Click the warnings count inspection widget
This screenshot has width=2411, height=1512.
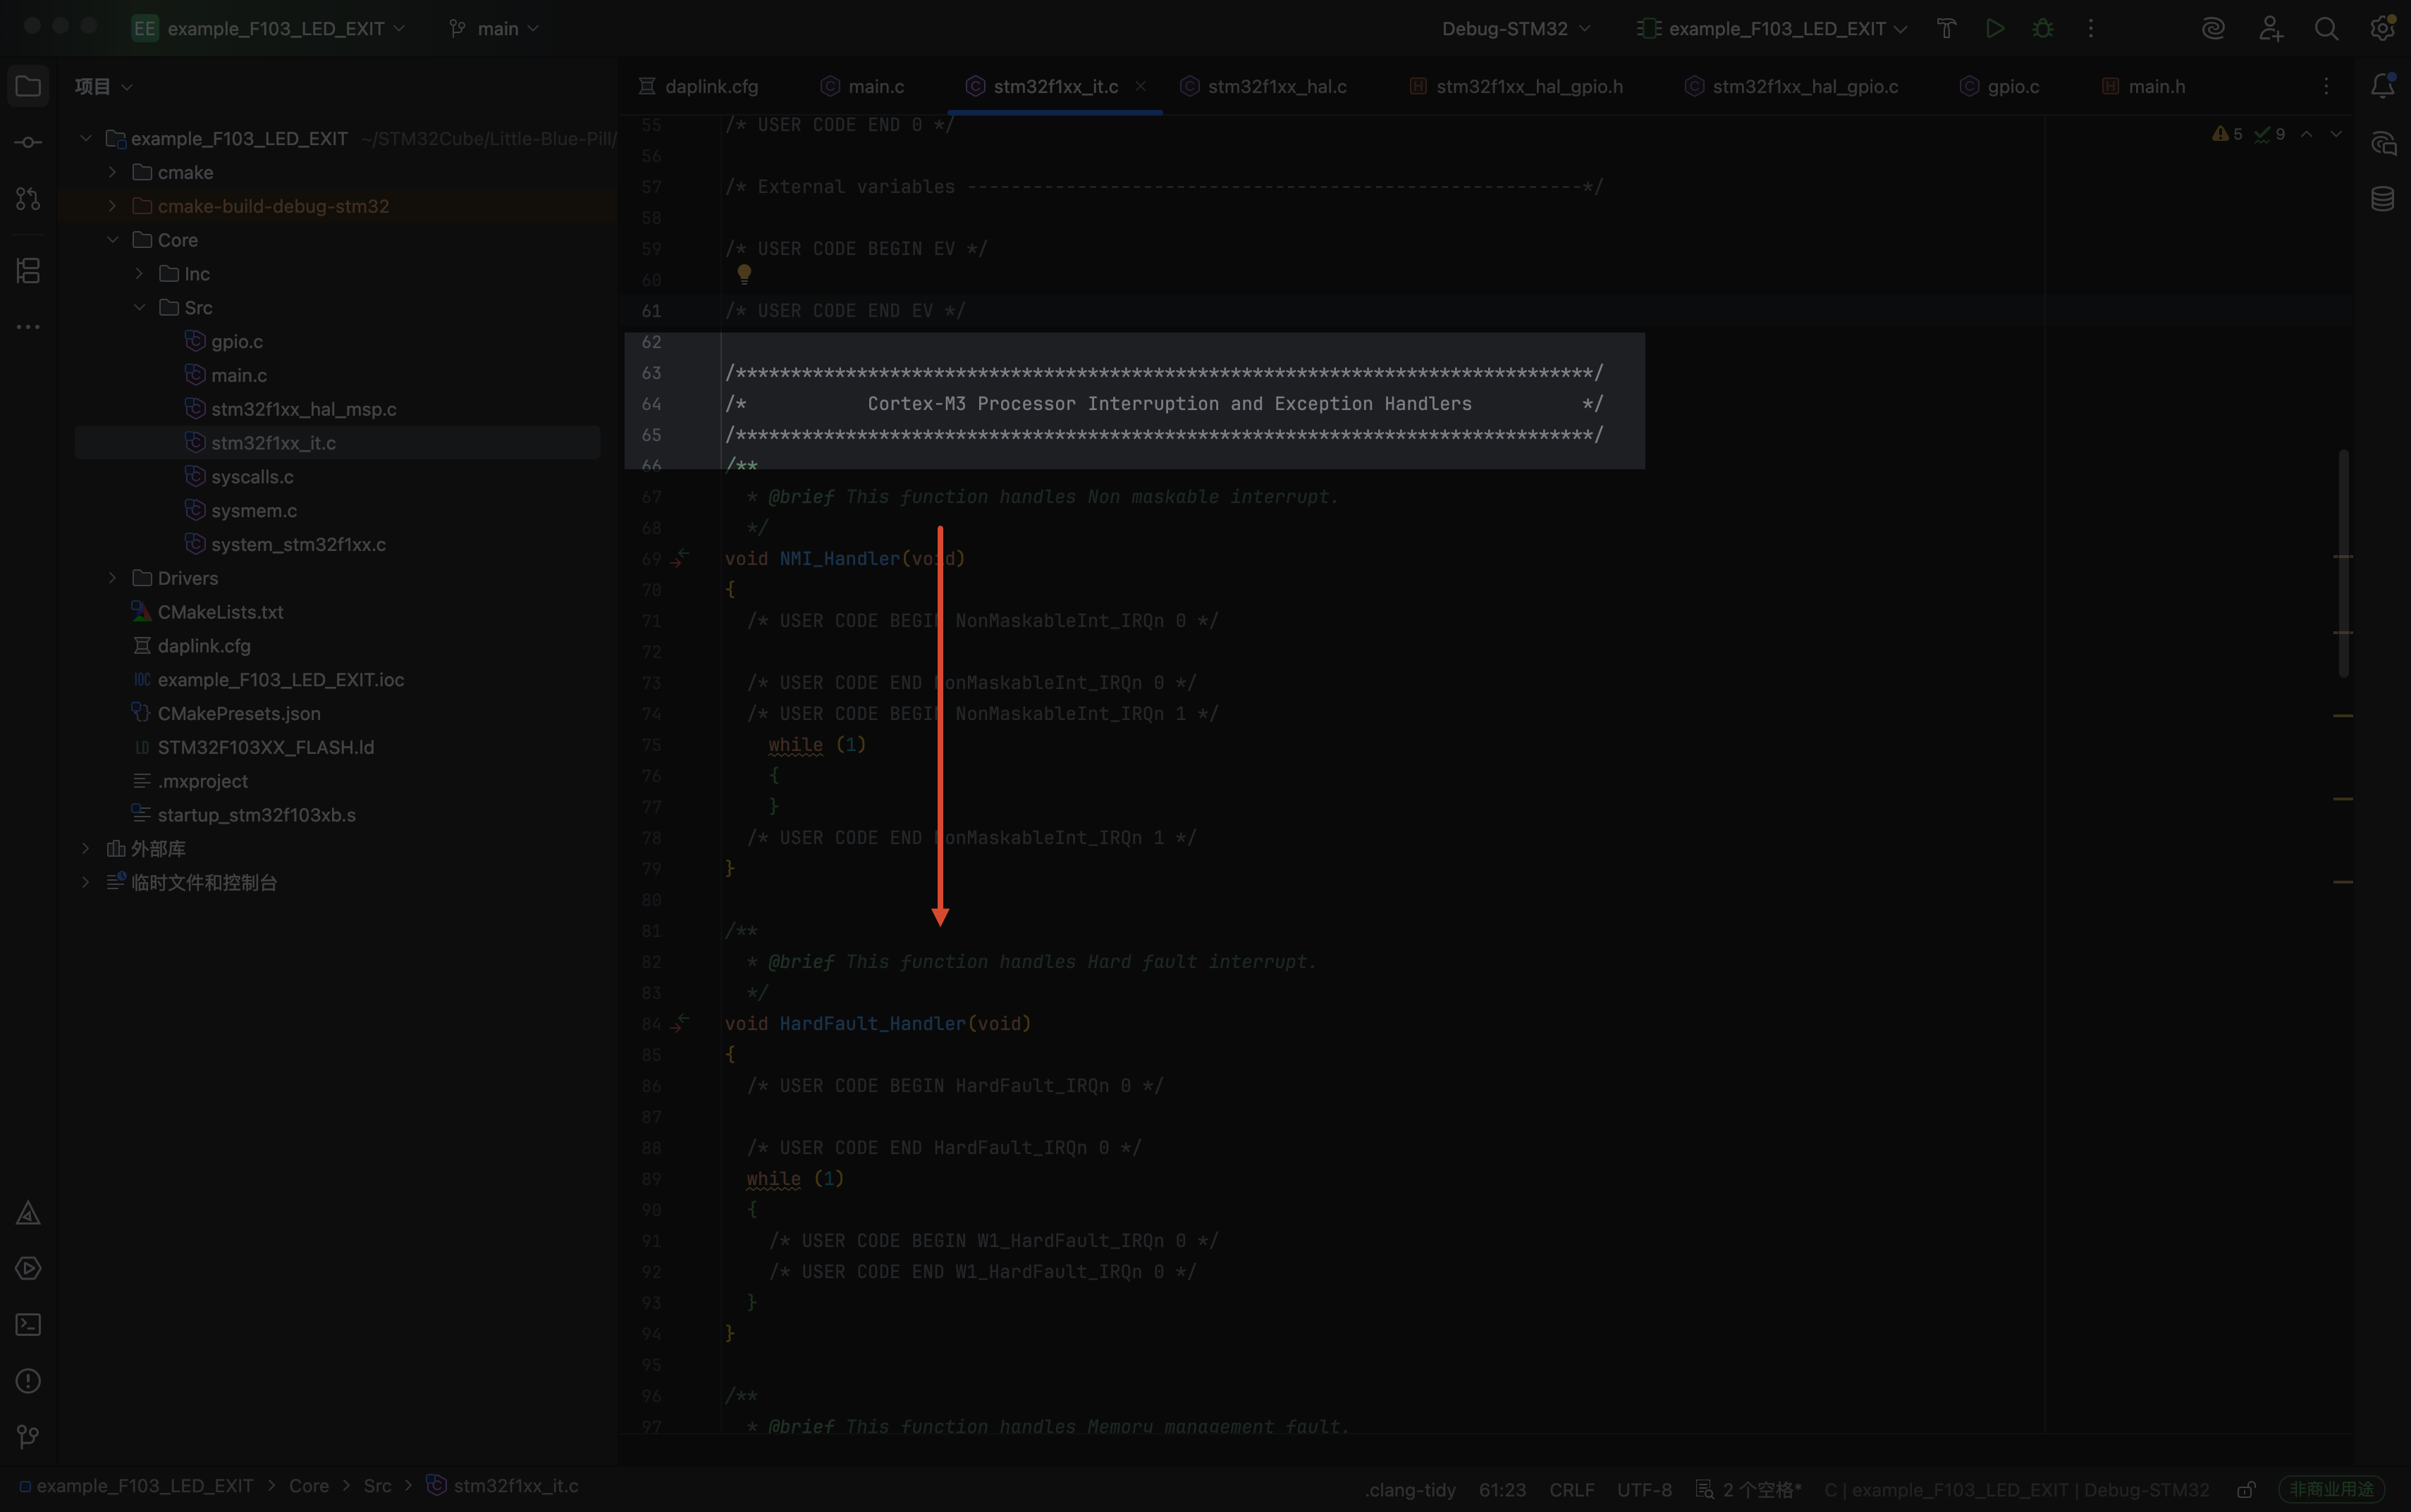(2227, 134)
